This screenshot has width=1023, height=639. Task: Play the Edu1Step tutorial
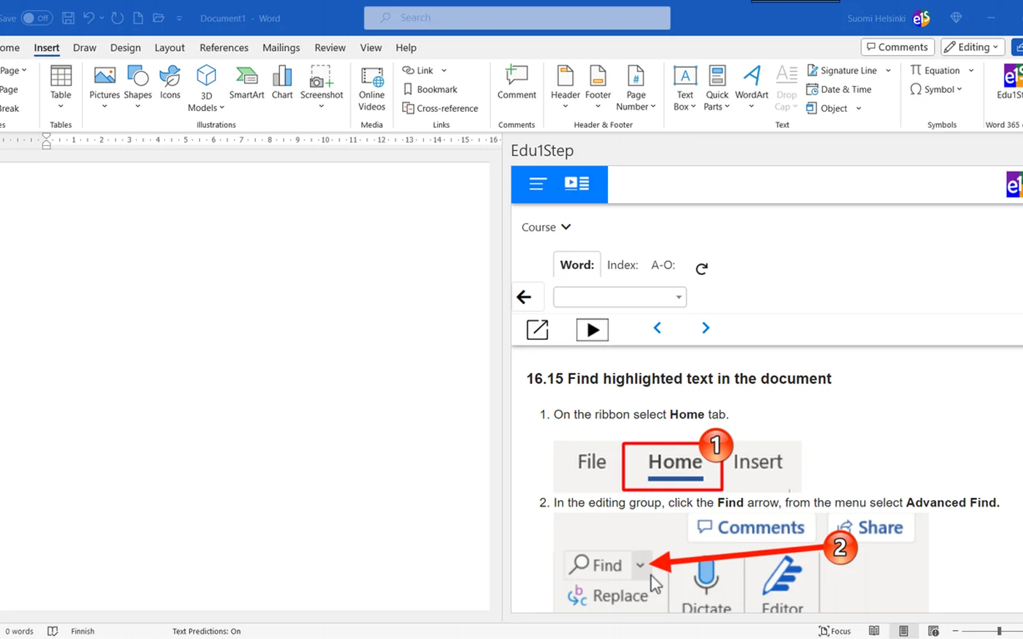click(593, 330)
